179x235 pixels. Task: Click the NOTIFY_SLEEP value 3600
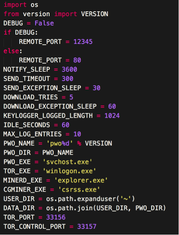coord(69,69)
